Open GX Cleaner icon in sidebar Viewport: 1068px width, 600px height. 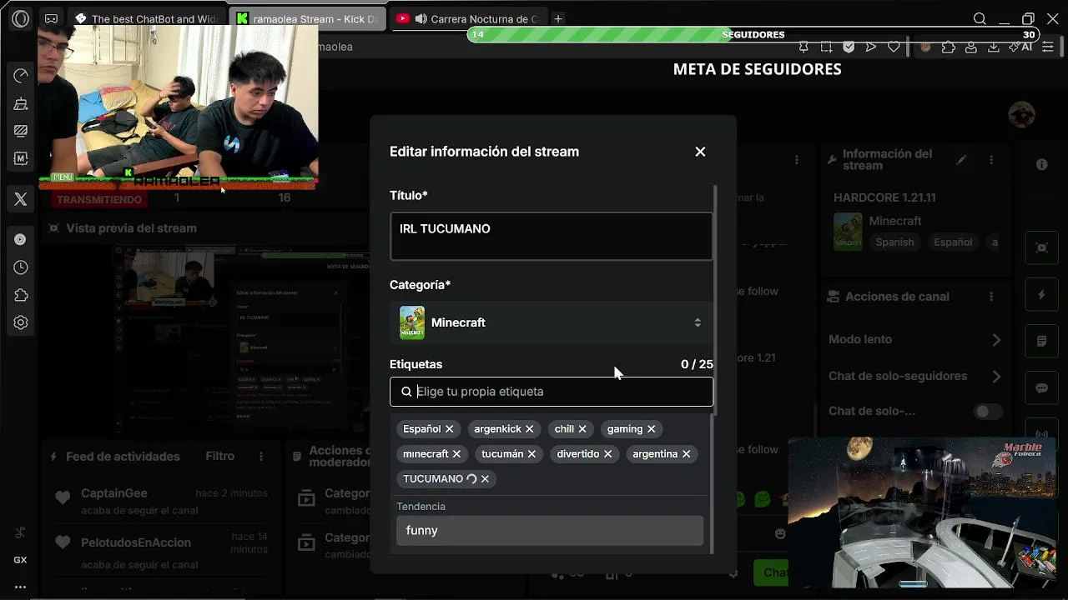click(21, 103)
